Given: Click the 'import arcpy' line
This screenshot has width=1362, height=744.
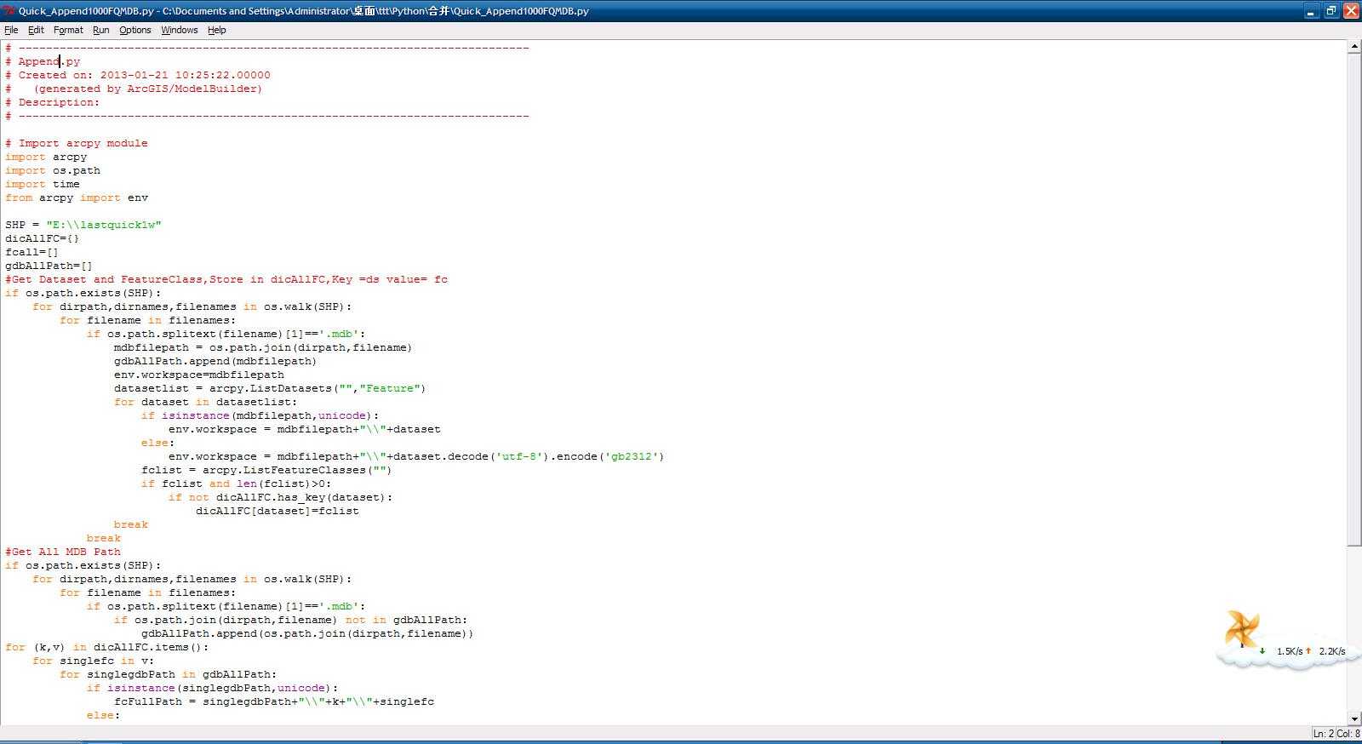Looking at the screenshot, I should (x=46, y=157).
